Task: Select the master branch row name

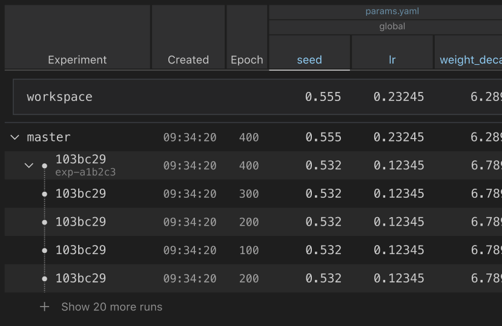Action: (x=48, y=137)
